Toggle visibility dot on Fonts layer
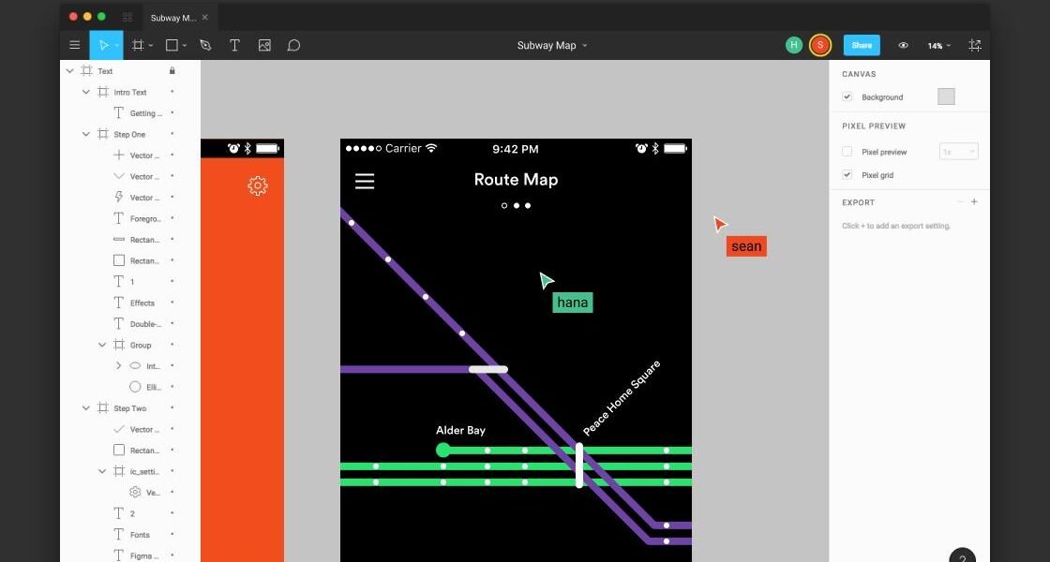Viewport: 1050px width, 562px height. pos(172,534)
